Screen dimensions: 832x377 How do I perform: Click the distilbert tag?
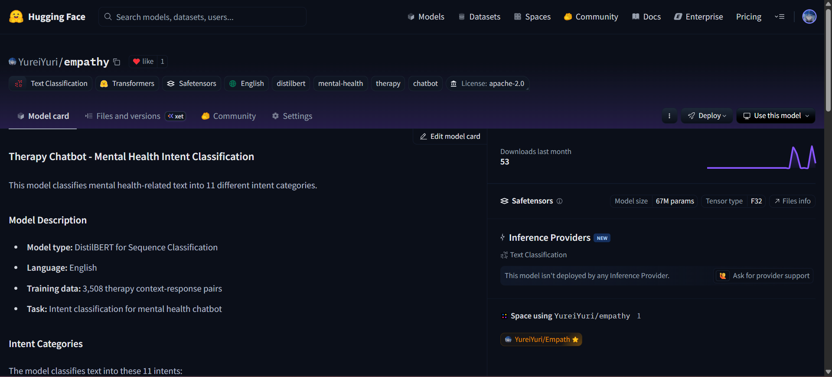[291, 83]
